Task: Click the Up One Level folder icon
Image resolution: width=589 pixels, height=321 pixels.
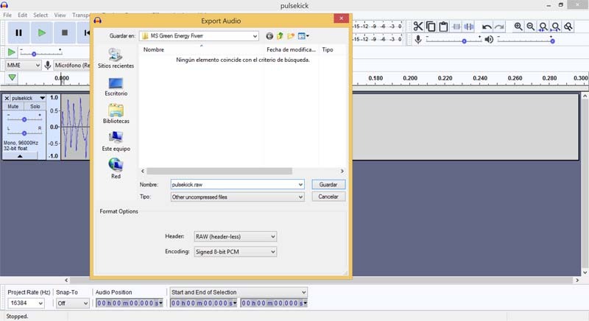Action: 280,36
